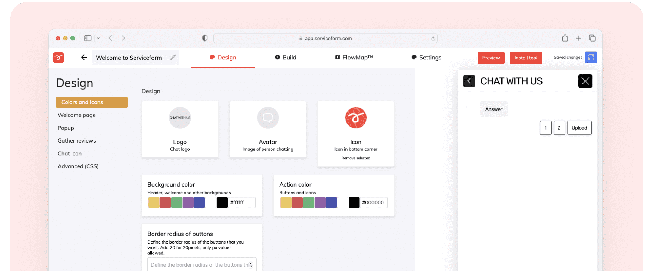Pick the purple Background color swatch
The width and height of the screenshot is (651, 271).
click(188, 203)
